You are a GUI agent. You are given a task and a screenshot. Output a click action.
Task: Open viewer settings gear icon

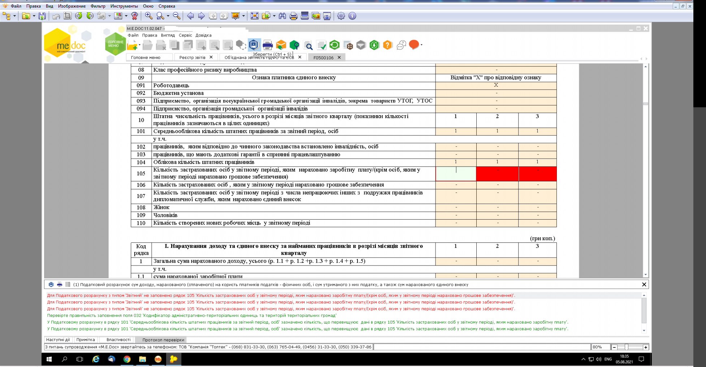pyautogui.click(x=341, y=16)
